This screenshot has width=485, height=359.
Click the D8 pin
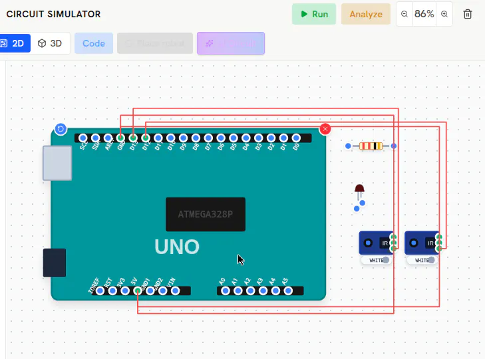coord(196,138)
